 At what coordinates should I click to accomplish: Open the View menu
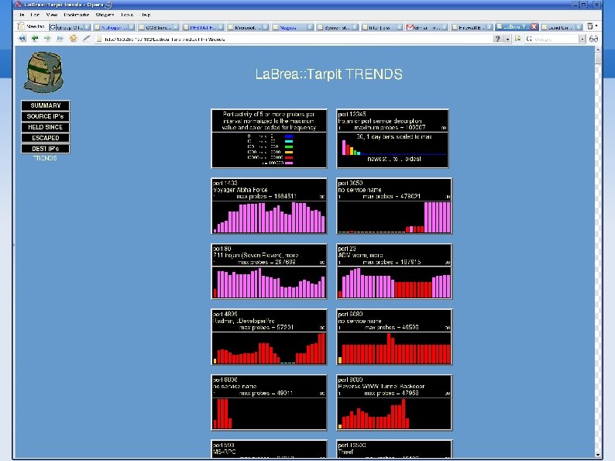click(52, 15)
